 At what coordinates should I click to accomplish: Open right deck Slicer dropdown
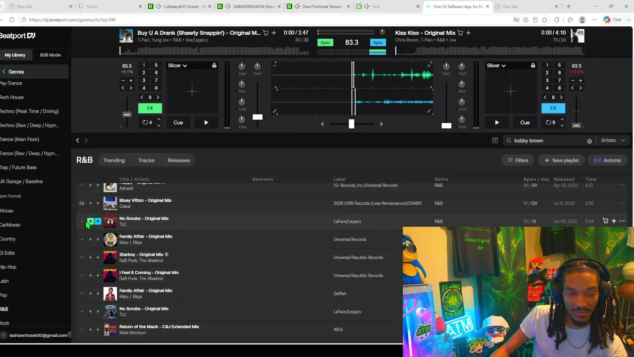[x=496, y=65]
